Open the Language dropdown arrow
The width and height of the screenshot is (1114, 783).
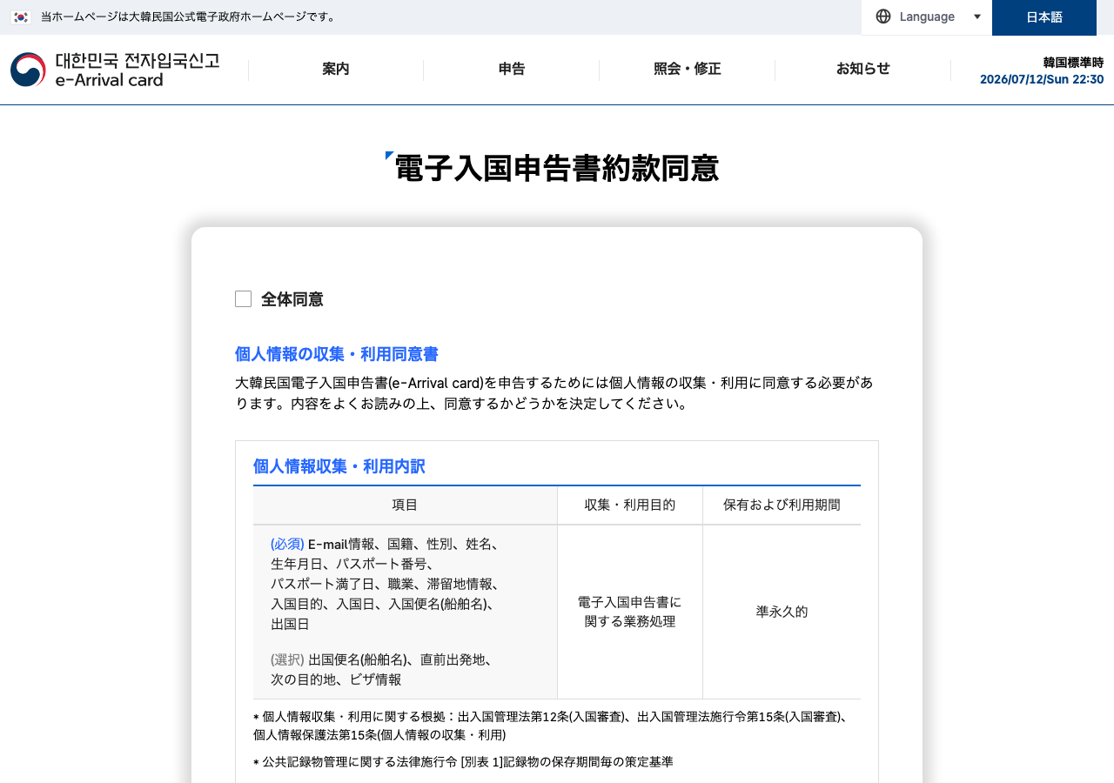(977, 17)
